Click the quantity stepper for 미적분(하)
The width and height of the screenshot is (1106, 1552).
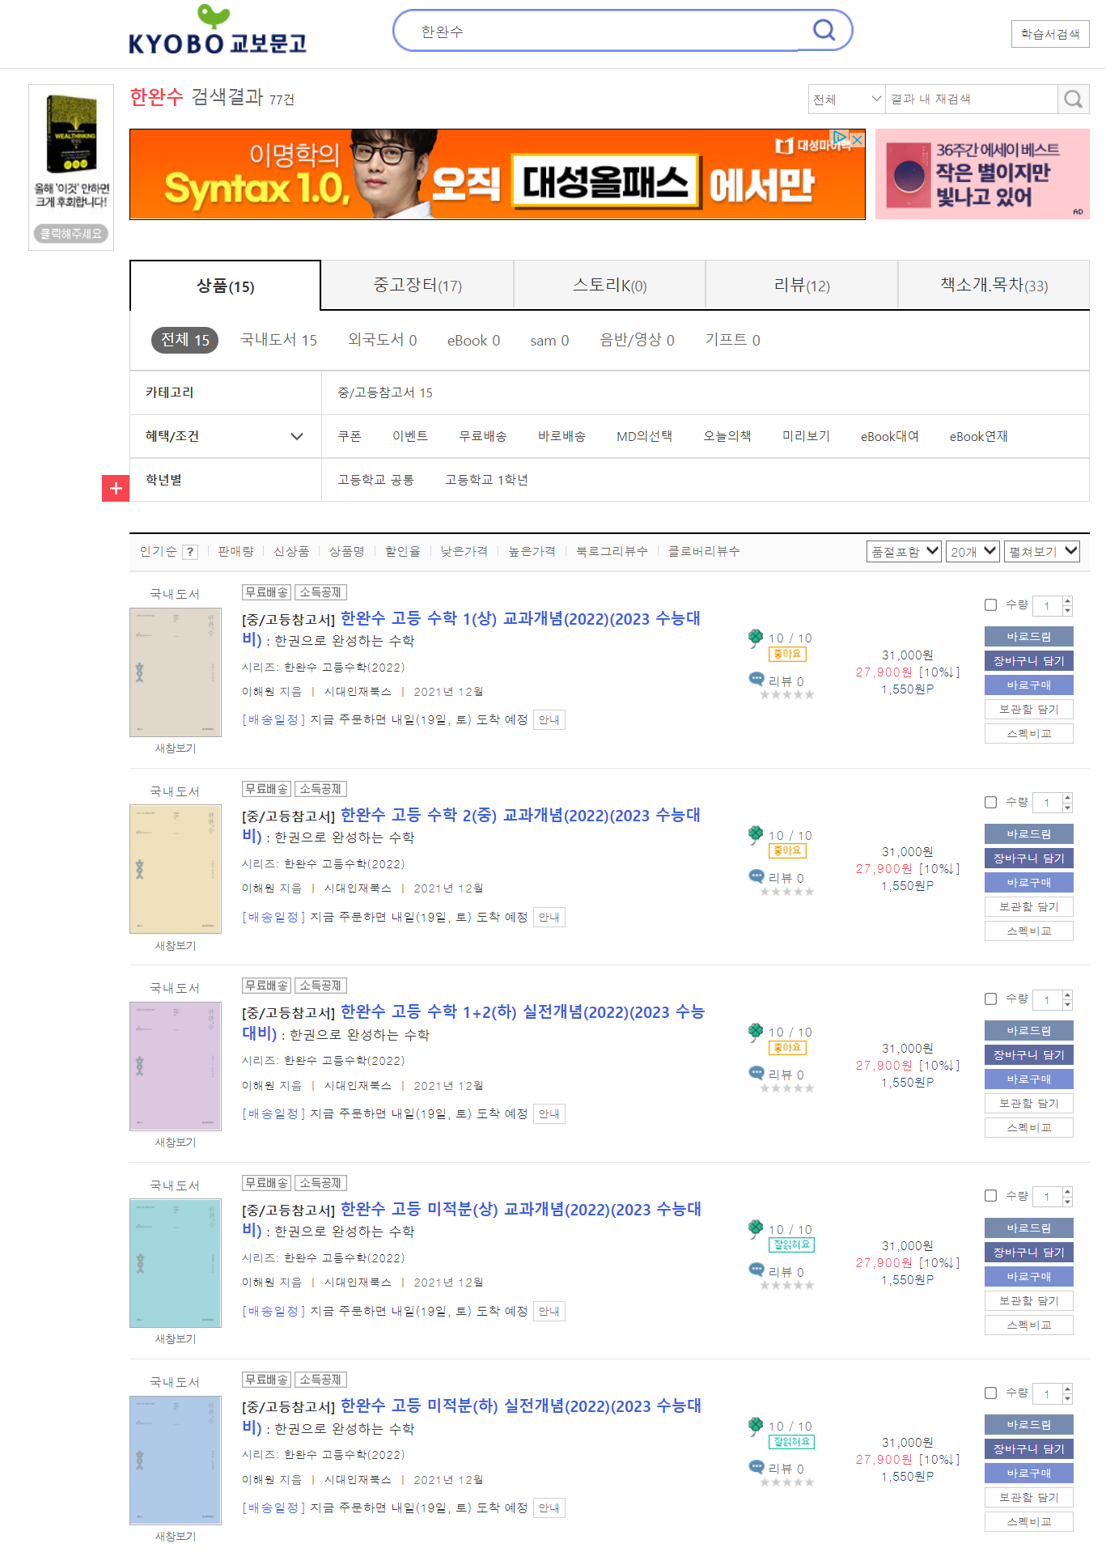pyautogui.click(x=1067, y=1393)
